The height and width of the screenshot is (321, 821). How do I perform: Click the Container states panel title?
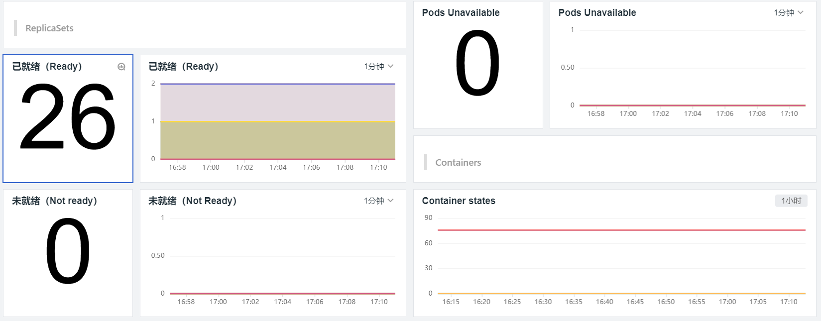[x=459, y=201]
